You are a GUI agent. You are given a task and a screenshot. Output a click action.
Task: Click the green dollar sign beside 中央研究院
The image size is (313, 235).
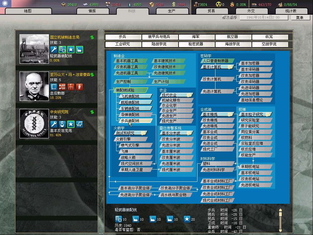[x=92, y=112]
